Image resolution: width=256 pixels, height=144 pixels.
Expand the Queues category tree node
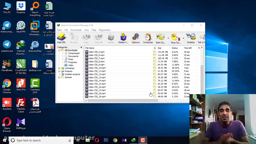59,77
